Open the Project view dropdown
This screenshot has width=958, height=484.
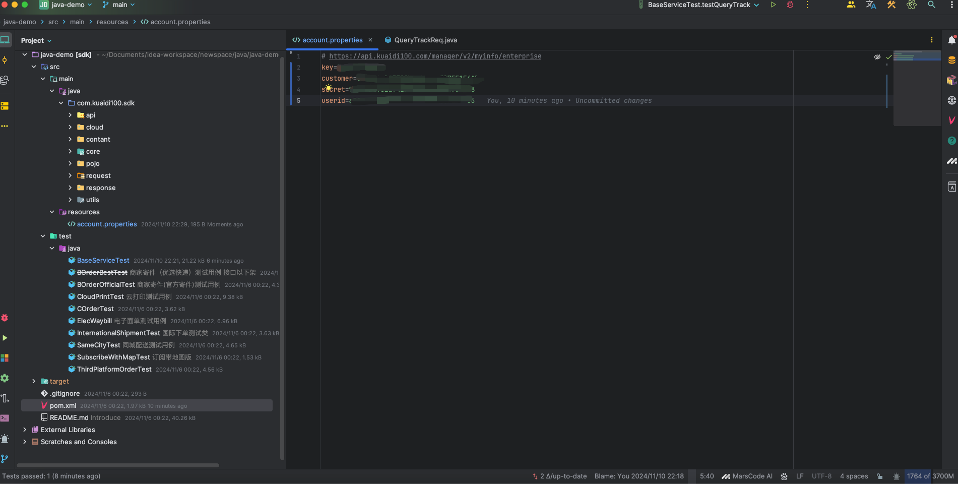click(x=36, y=40)
